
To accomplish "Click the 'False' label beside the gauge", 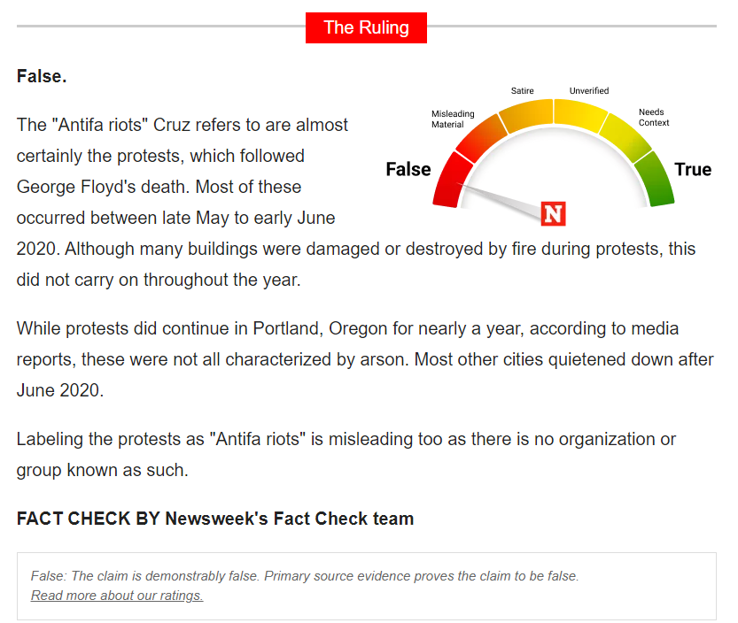I will (408, 169).
